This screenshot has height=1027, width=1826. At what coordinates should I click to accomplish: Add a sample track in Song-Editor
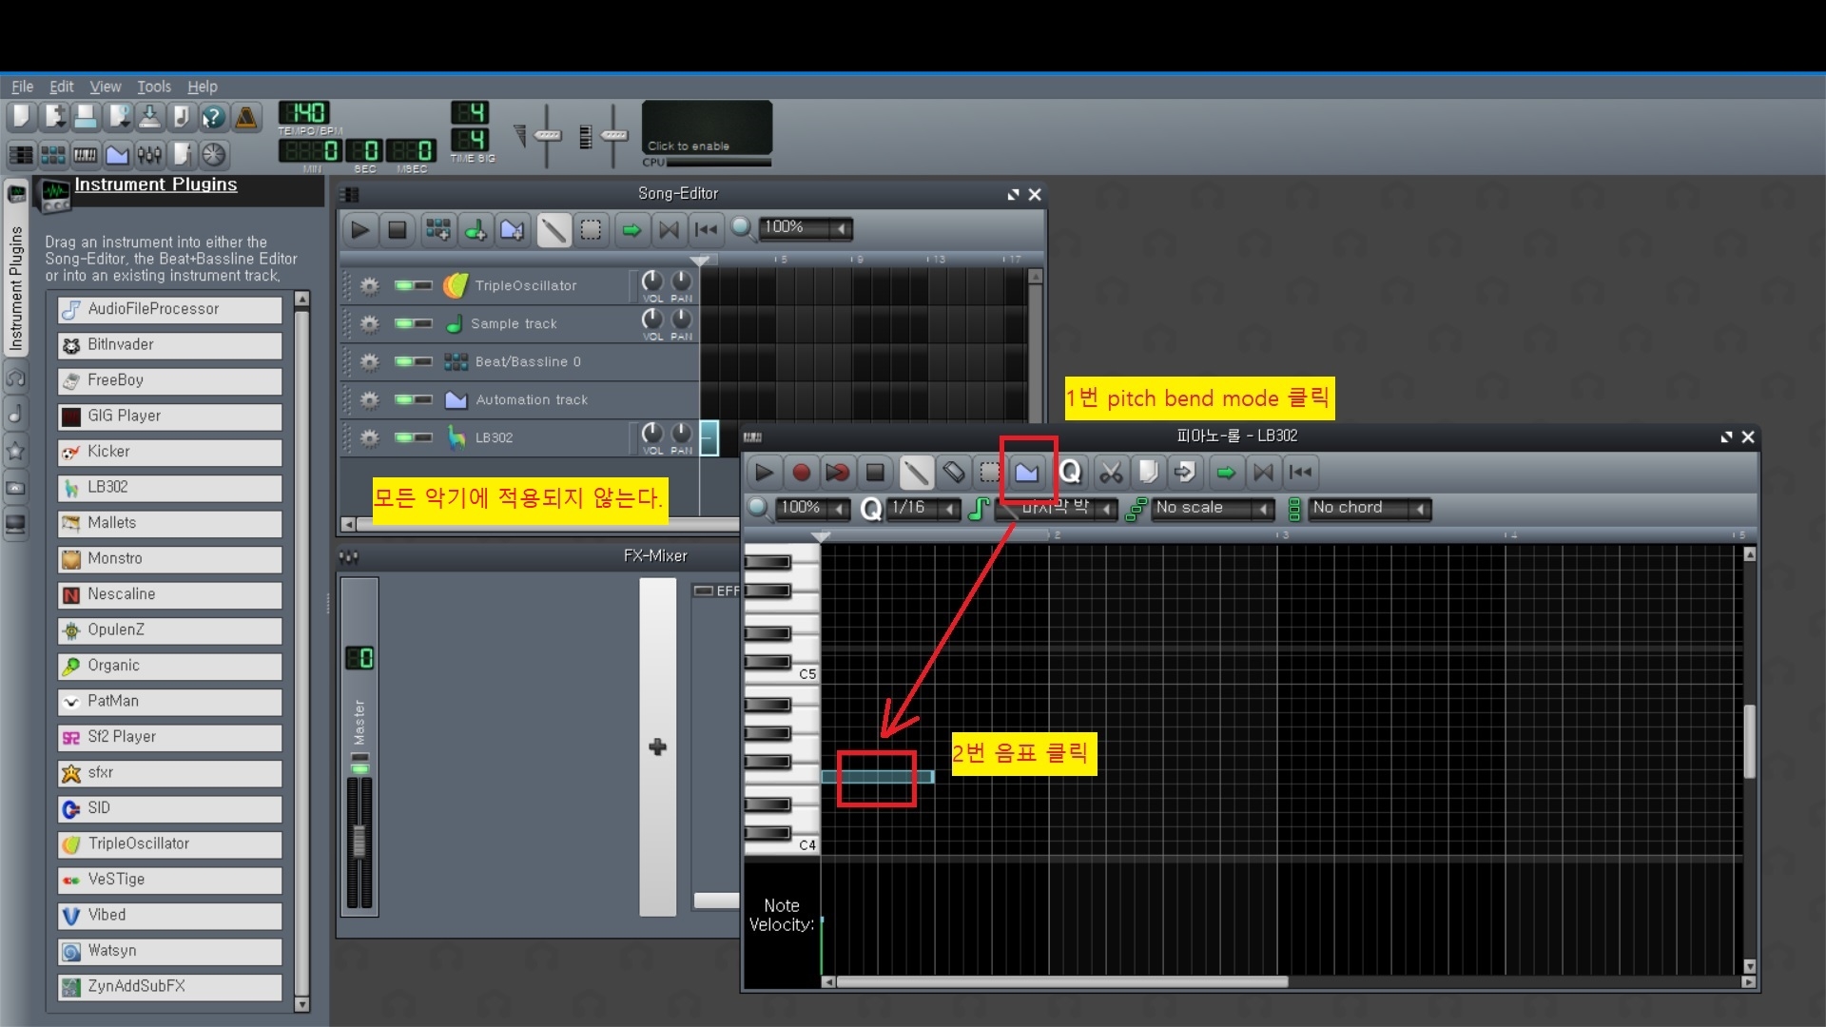(x=475, y=229)
